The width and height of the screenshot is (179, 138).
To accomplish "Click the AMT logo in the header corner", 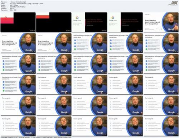I will click(174, 3).
